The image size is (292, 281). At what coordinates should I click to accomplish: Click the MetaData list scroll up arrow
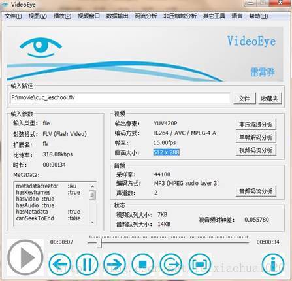(93, 186)
